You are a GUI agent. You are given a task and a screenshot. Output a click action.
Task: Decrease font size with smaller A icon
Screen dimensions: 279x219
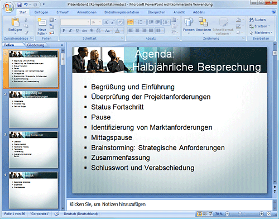tap(112, 22)
